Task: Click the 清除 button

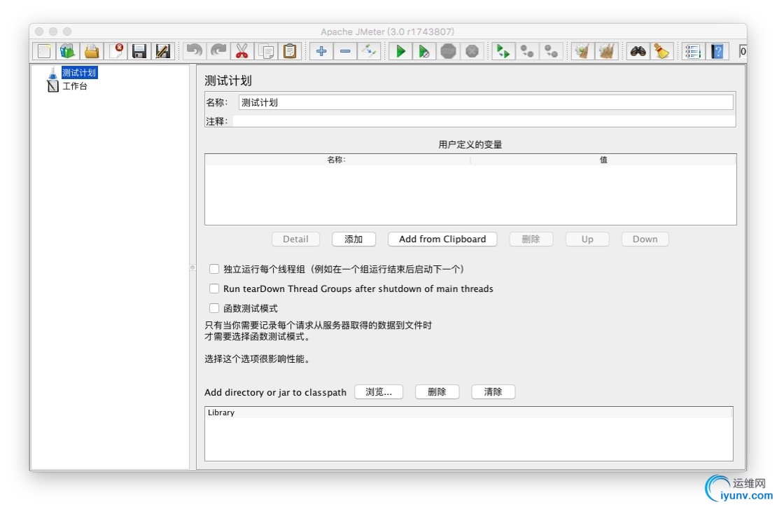Action: (493, 391)
